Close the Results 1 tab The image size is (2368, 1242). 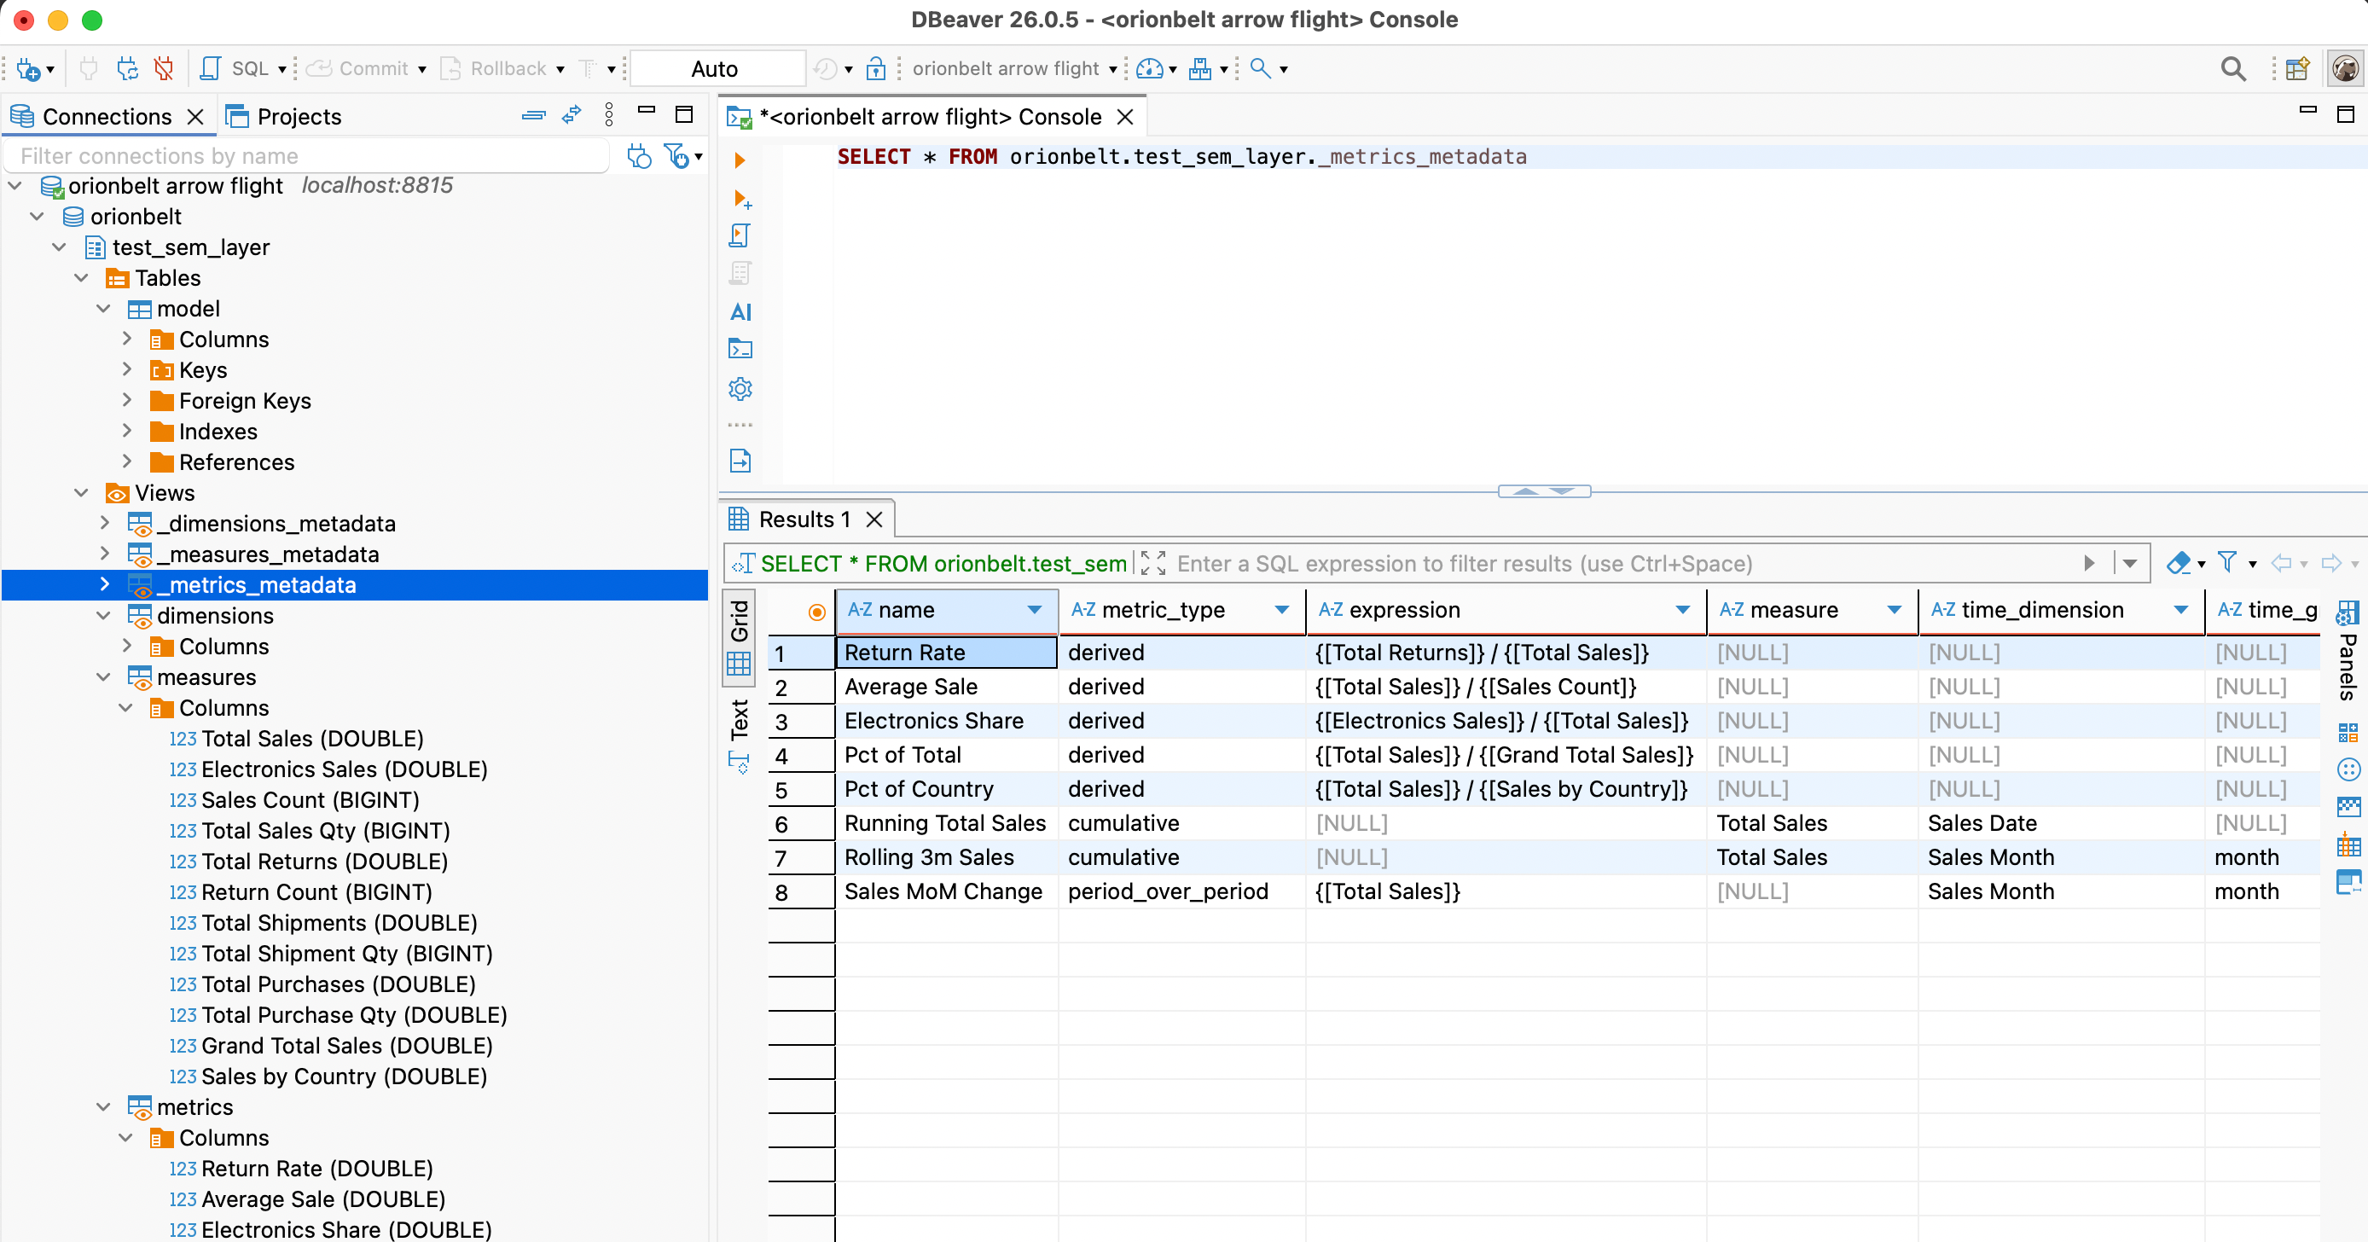point(874,520)
